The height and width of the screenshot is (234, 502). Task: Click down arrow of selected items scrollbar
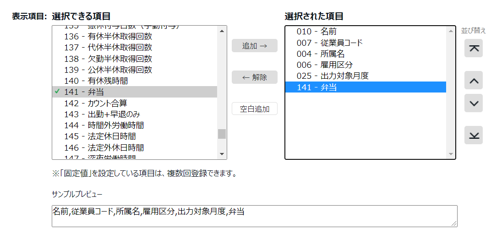point(451,154)
